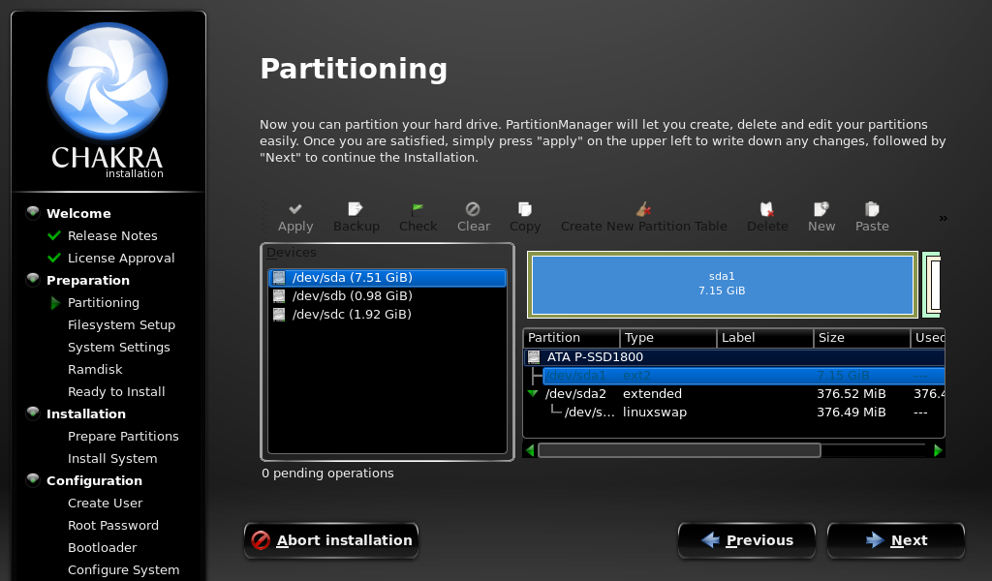Click the Previous button

tap(747, 540)
